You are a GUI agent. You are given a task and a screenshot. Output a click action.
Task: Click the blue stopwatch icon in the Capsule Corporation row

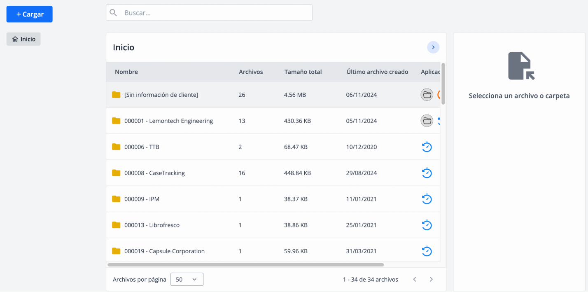[x=427, y=251]
